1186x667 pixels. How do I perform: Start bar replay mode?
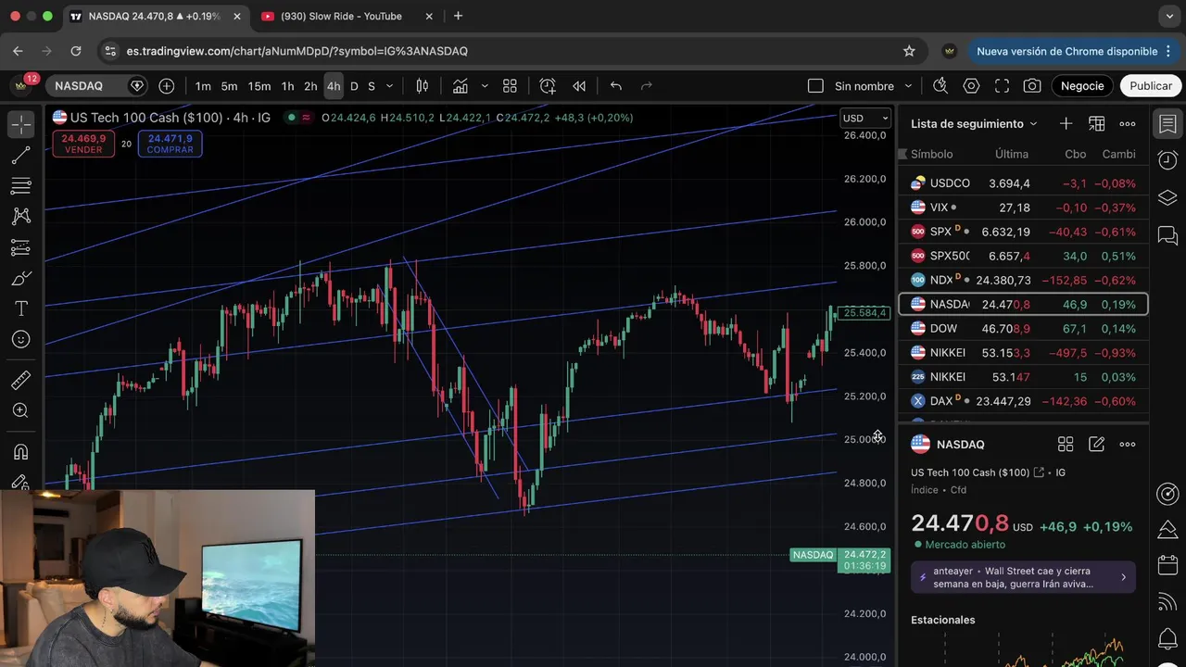click(579, 86)
